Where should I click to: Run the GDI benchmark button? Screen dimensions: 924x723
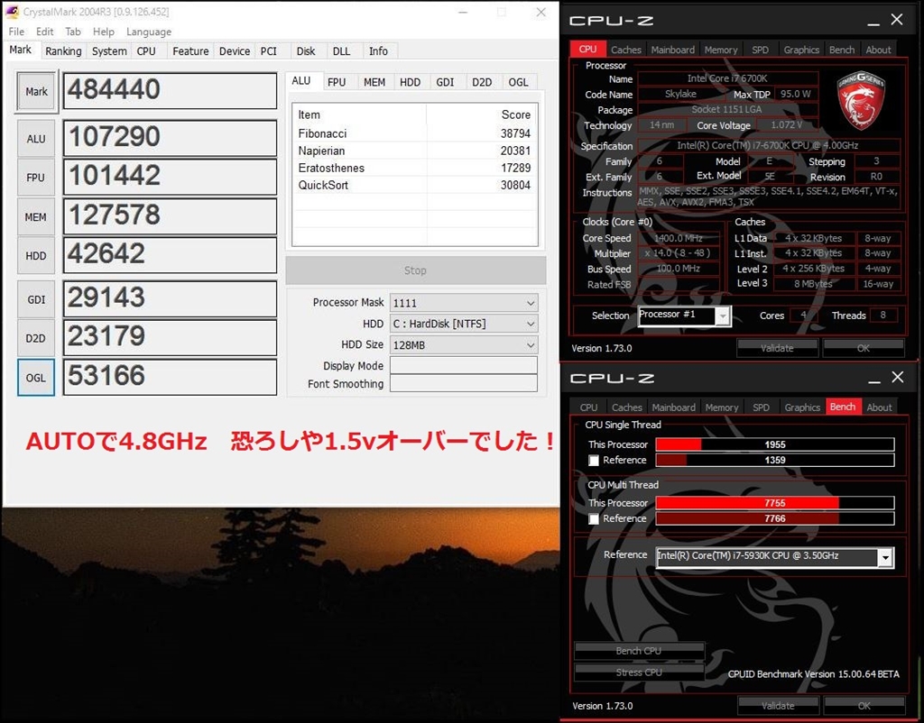[x=36, y=299]
